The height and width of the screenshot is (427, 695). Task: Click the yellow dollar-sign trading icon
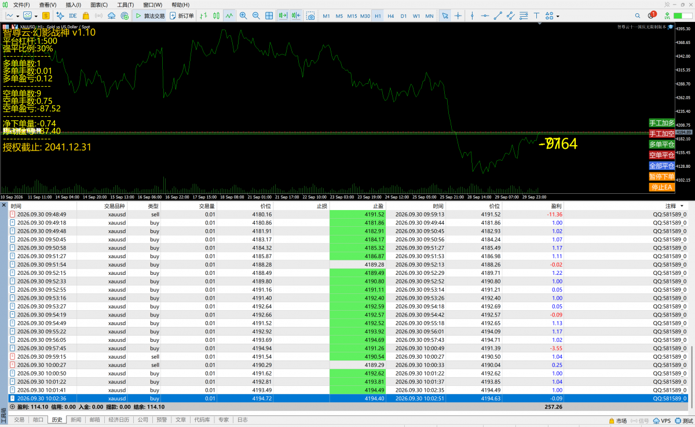tap(46, 16)
